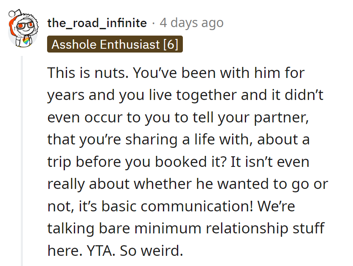Viewport: 353px width, 266px height.
Task: Click the "Asshole Enthusiast [6]" flair badge
Action: (115, 44)
